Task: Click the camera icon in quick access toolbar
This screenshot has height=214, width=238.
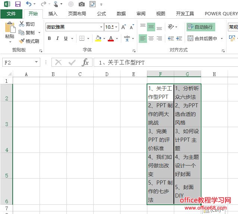Action: coord(81,4)
